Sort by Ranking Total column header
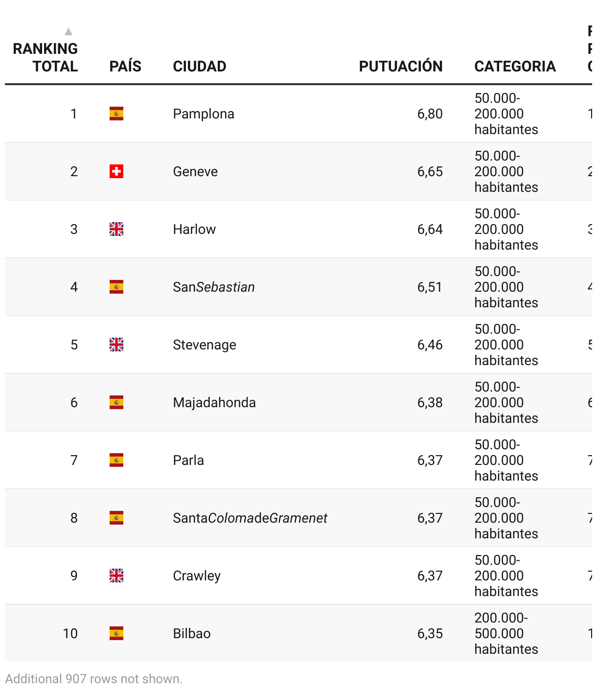597x691 pixels. pos(46,57)
